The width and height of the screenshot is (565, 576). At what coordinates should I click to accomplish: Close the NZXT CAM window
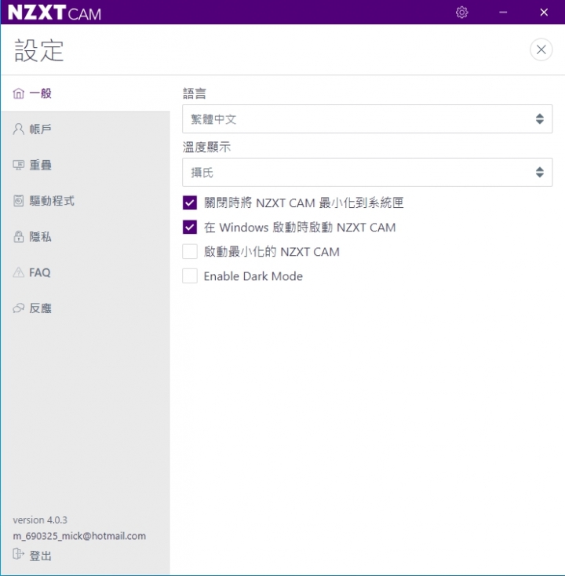[x=544, y=12]
